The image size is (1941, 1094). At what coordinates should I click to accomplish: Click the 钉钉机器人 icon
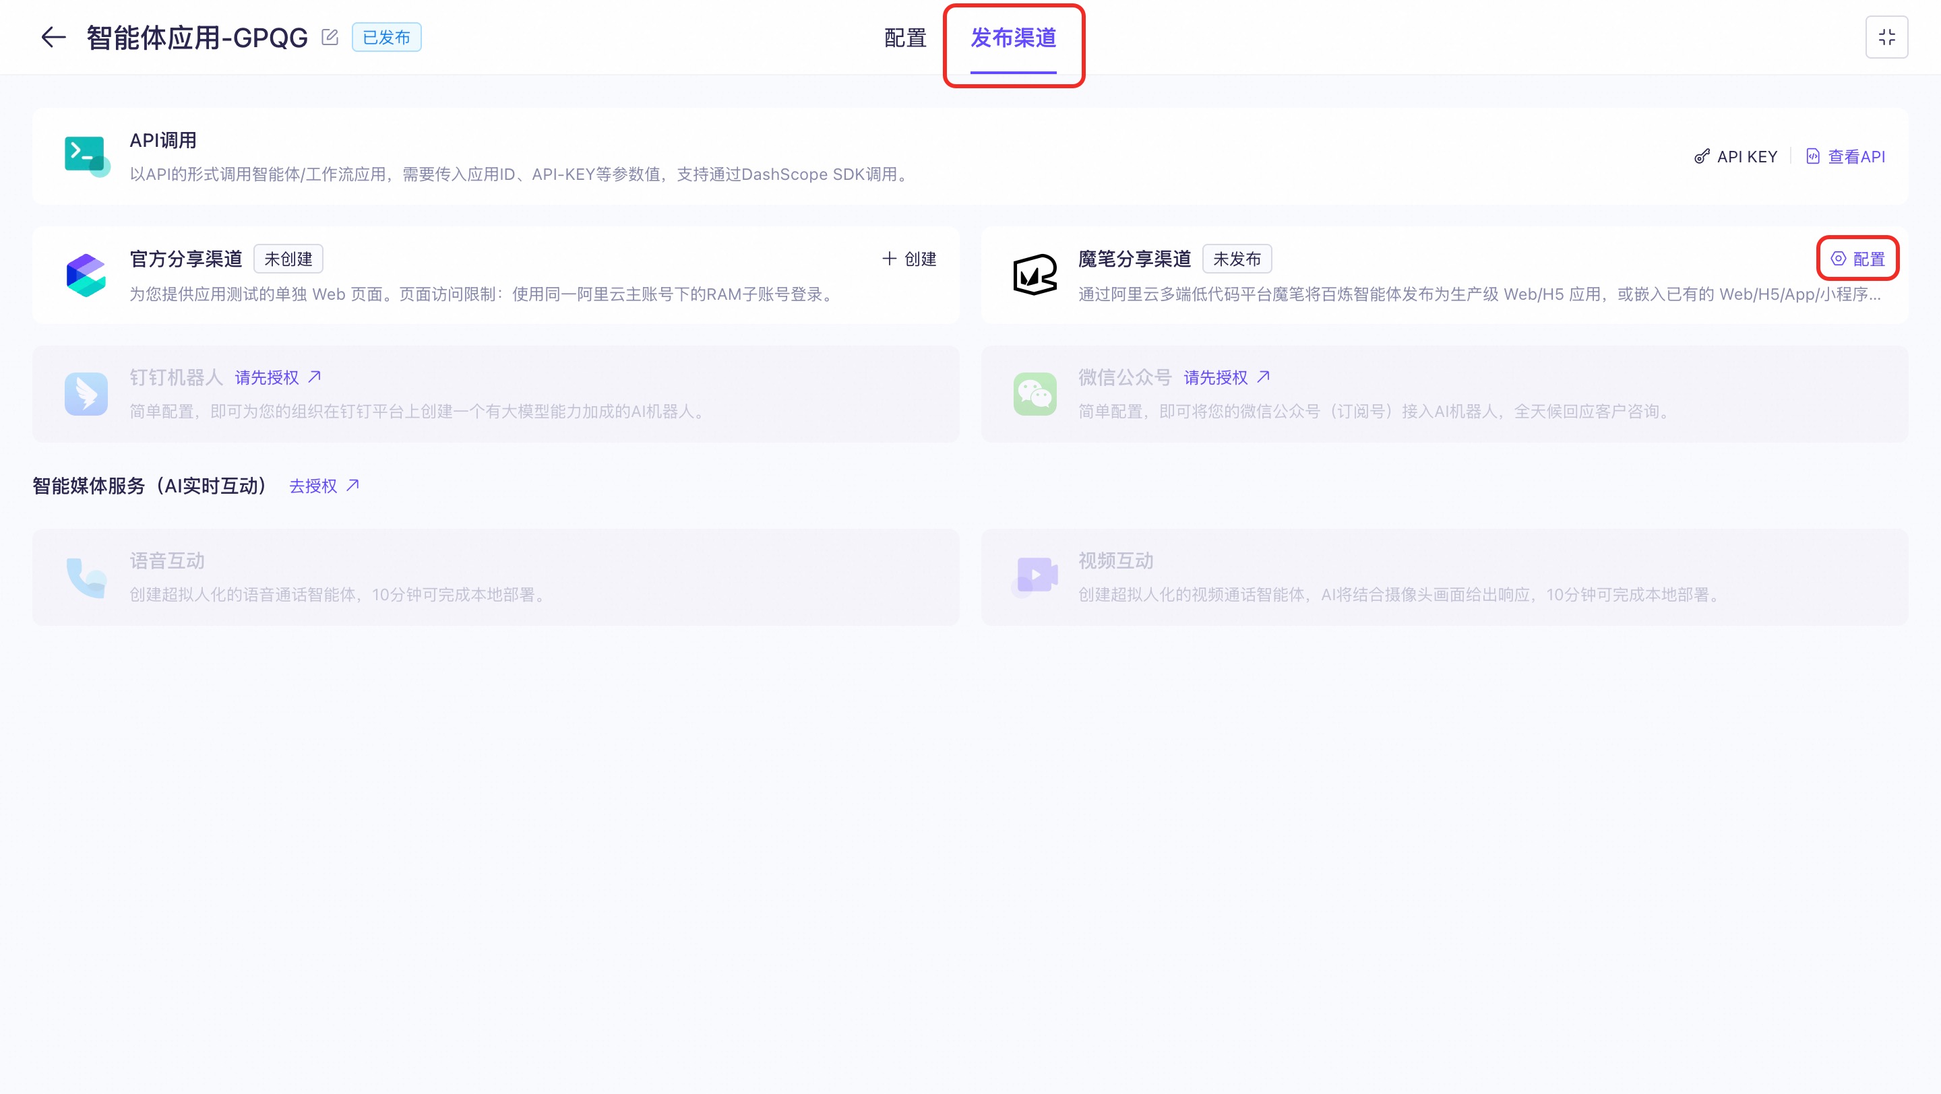(x=86, y=394)
